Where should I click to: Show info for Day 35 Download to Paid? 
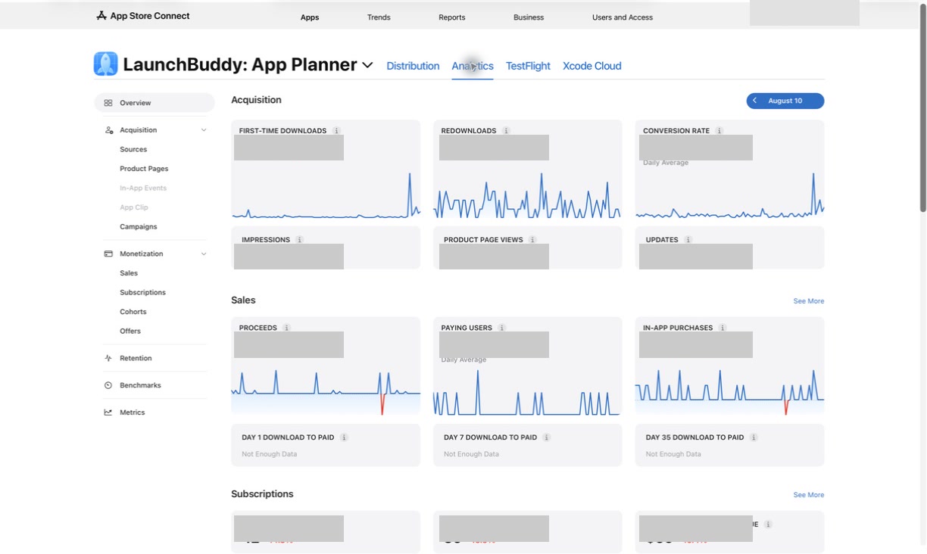pyautogui.click(x=754, y=437)
